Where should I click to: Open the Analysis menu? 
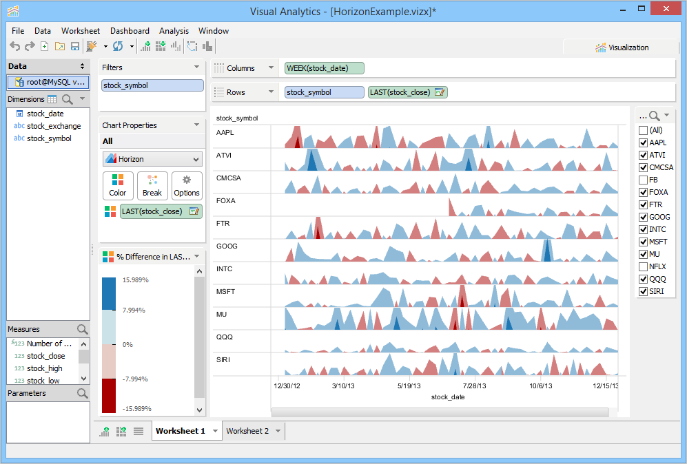pyautogui.click(x=174, y=31)
